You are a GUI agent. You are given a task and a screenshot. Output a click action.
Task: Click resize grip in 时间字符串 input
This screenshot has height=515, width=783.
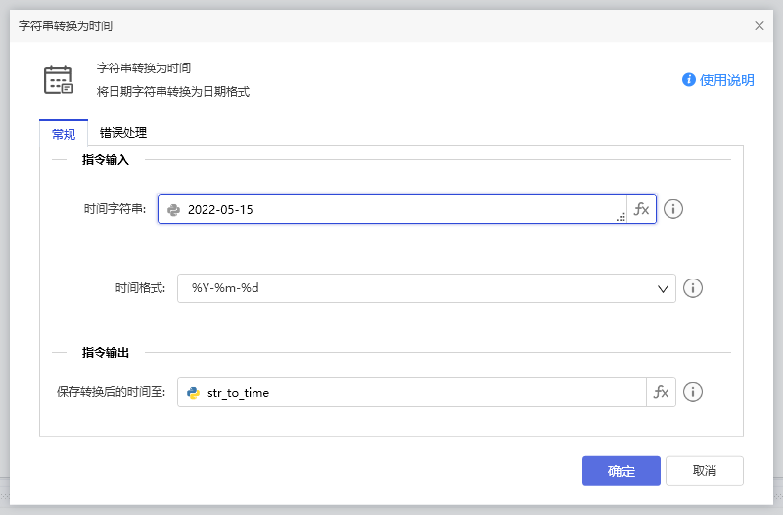621,217
